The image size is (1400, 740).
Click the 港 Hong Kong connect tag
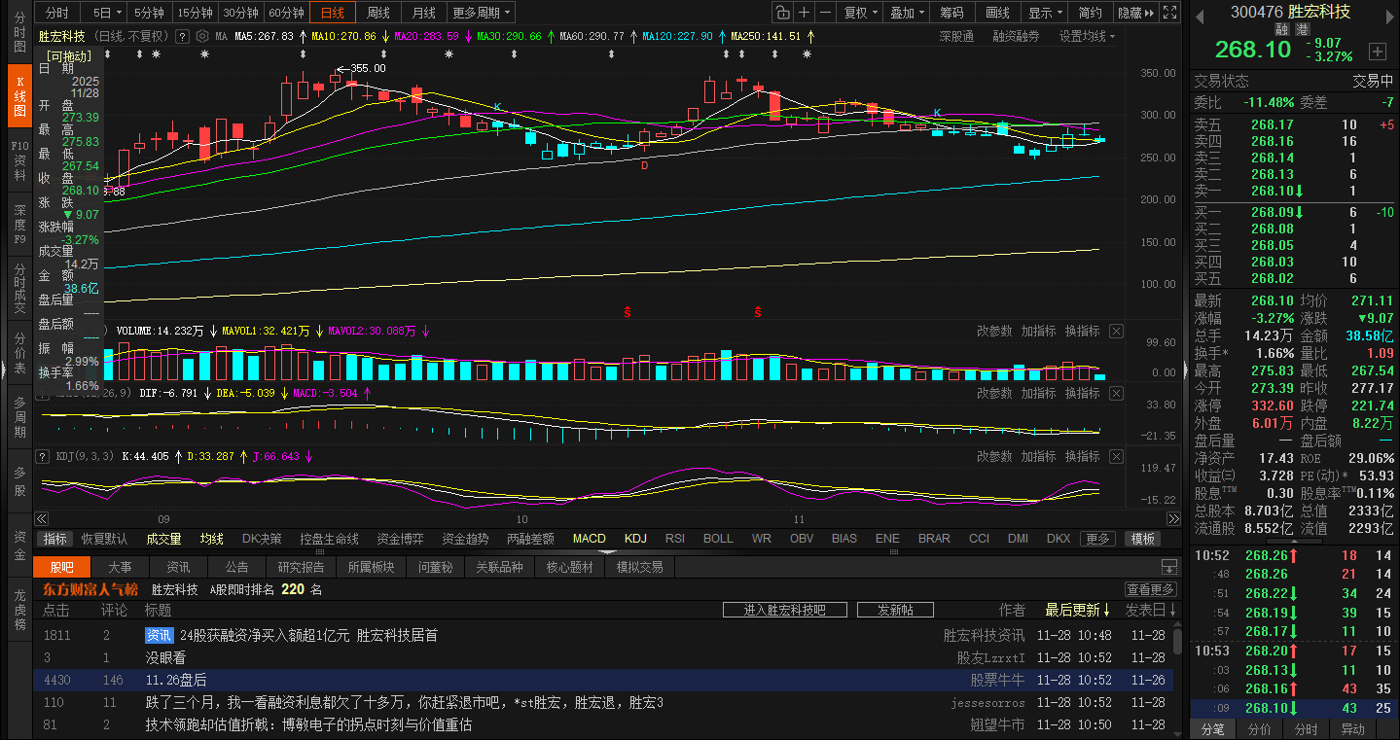coord(1302,29)
